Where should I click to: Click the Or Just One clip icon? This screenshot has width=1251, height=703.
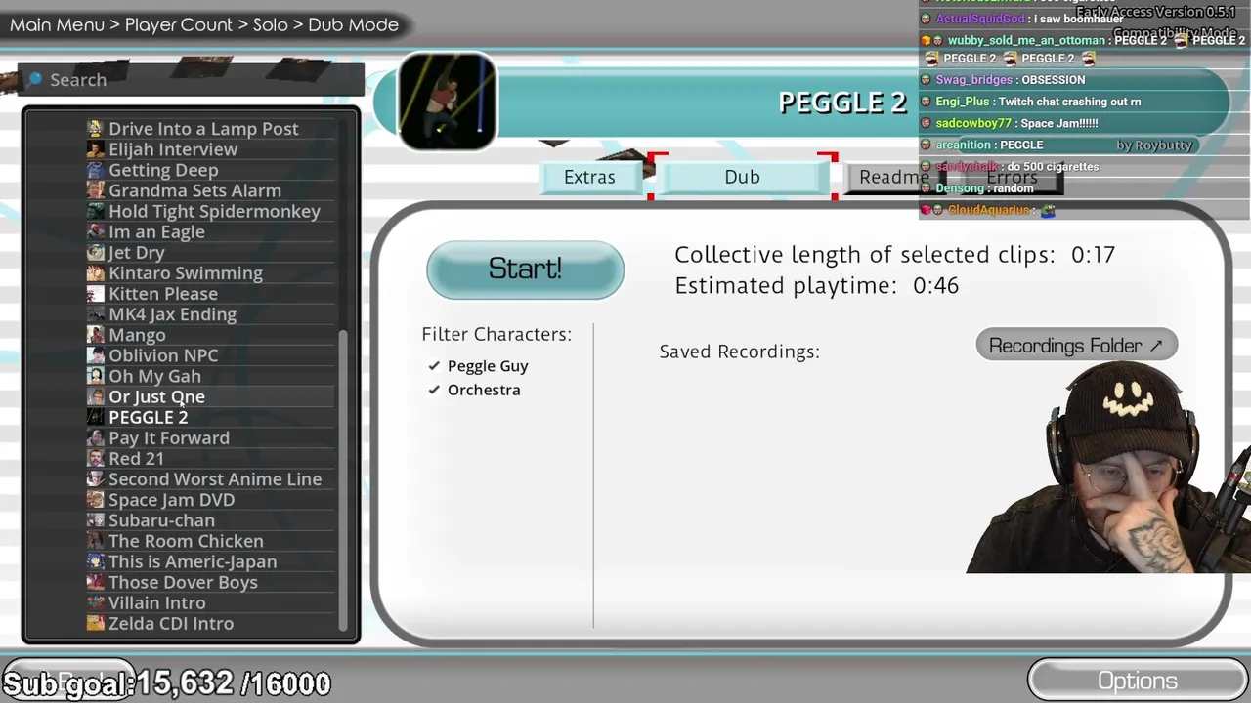click(x=95, y=396)
